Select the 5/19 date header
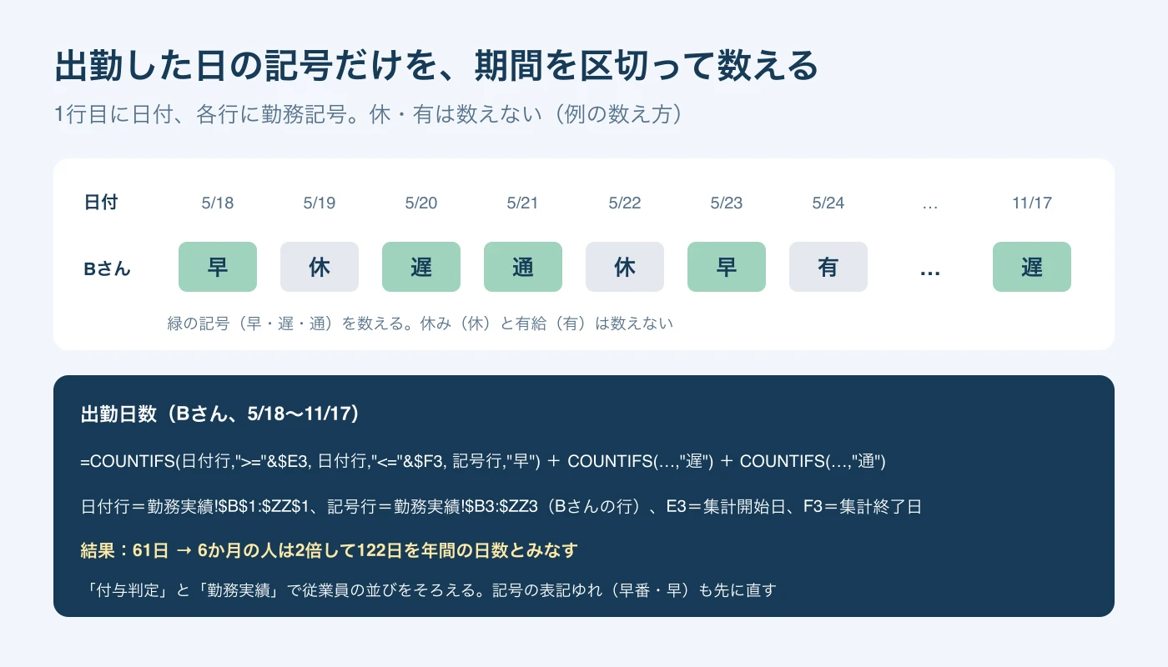1168x667 pixels. pyautogui.click(x=320, y=203)
